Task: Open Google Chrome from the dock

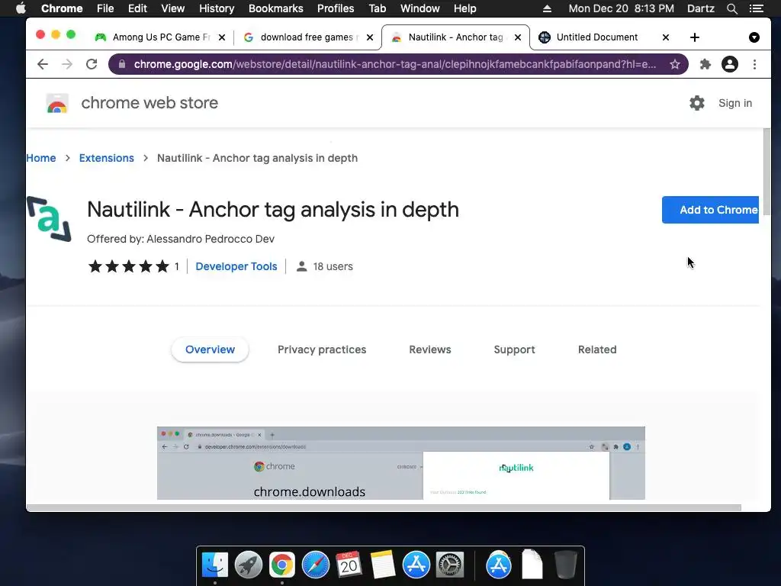Action: [282, 565]
